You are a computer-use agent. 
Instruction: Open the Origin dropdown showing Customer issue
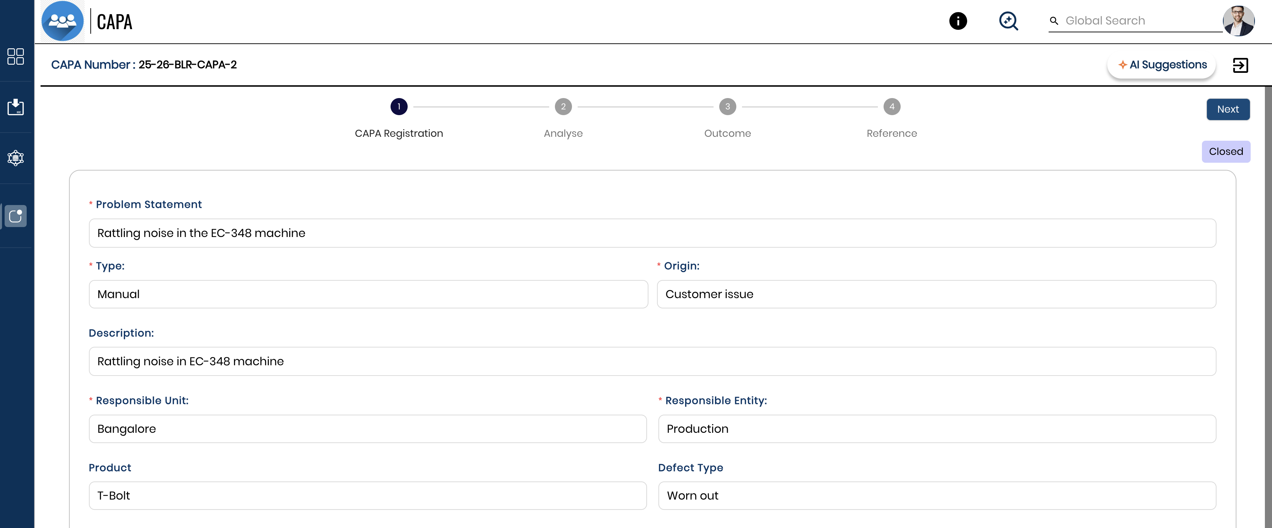tap(937, 294)
